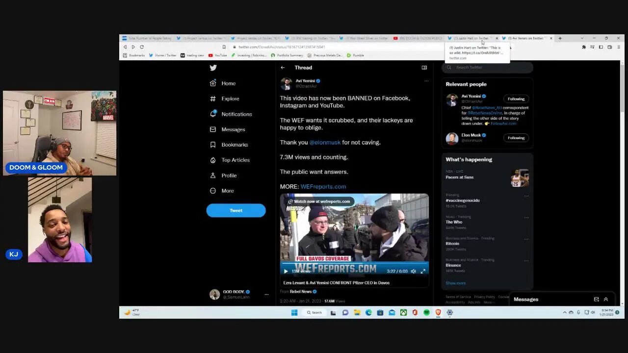Open the Rumble bookmark
The width and height of the screenshot is (628, 353).
[x=355, y=55]
